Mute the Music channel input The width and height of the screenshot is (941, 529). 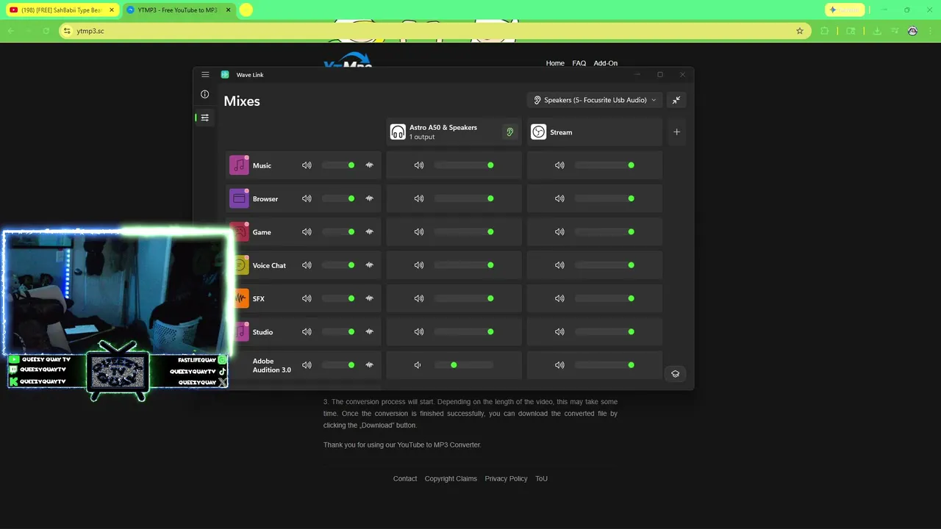[x=307, y=165]
